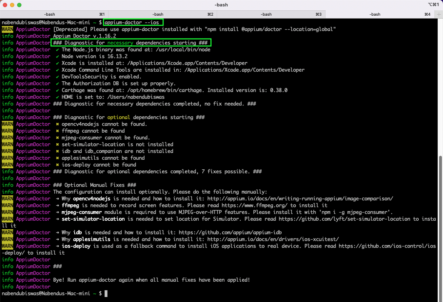
Task: Click the npm install @appium/doctor --location=global text
Action: click(270, 29)
